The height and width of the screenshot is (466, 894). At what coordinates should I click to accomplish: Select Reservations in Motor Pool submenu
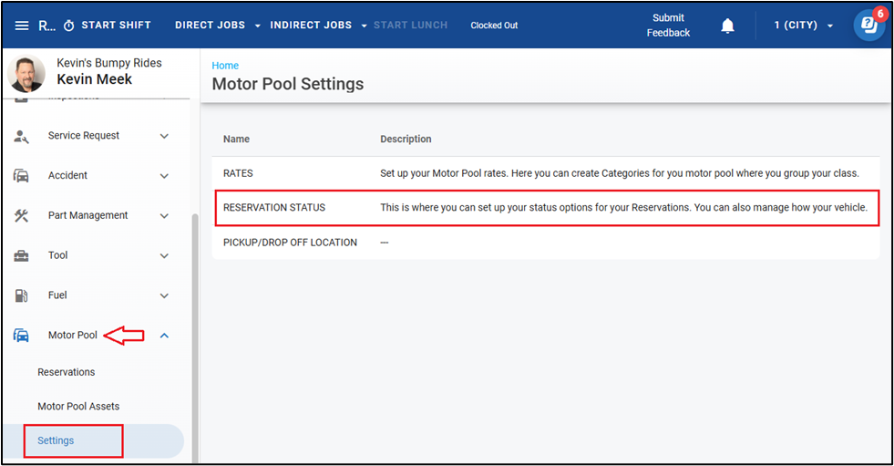point(66,372)
